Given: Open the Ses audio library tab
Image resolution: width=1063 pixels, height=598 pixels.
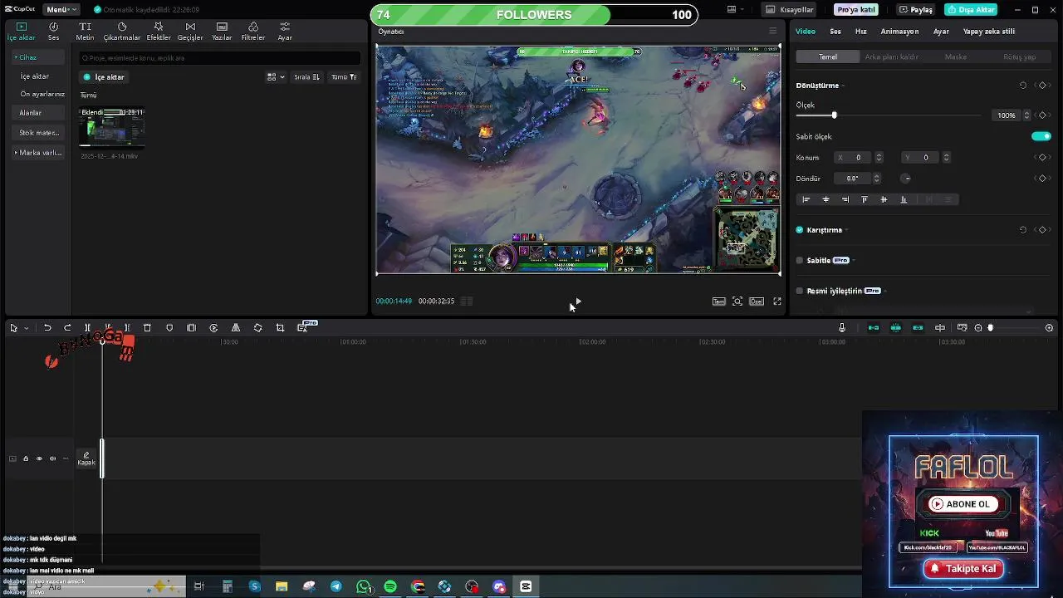Looking at the screenshot, I should tap(53, 32).
